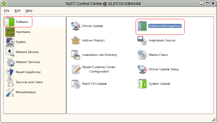Screen dimensions: 217x123
Task: Launch Media Check magnifier disc icon
Action: point(142,55)
